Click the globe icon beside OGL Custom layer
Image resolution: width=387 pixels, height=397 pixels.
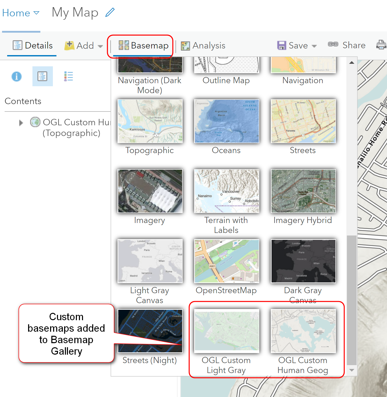pyautogui.click(x=35, y=122)
